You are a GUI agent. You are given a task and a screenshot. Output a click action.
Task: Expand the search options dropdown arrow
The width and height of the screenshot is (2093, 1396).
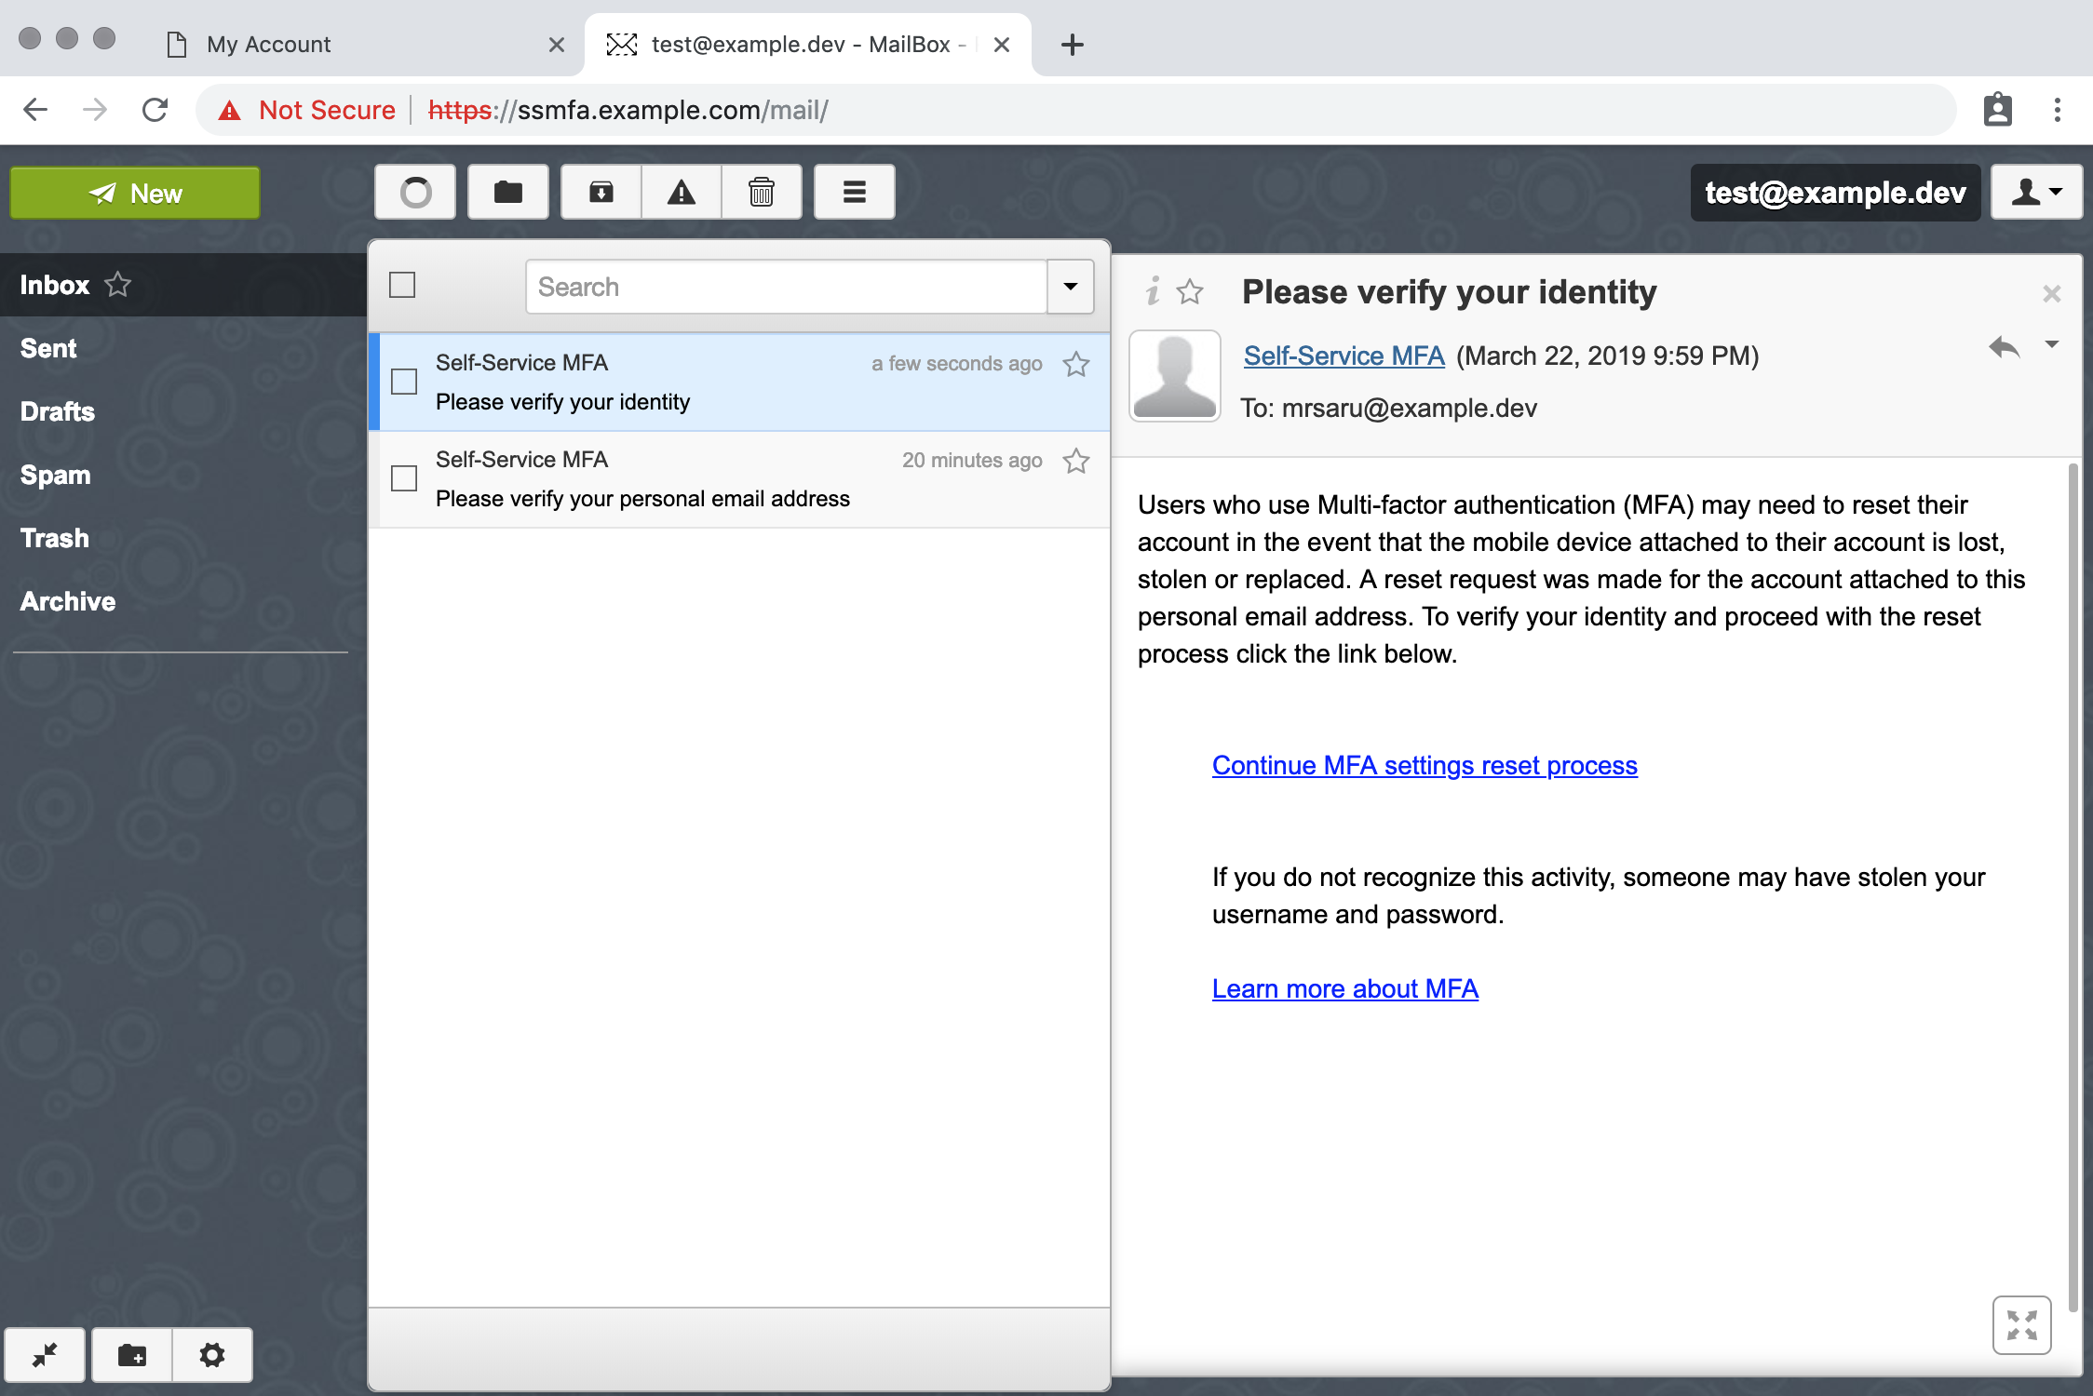(x=1071, y=287)
